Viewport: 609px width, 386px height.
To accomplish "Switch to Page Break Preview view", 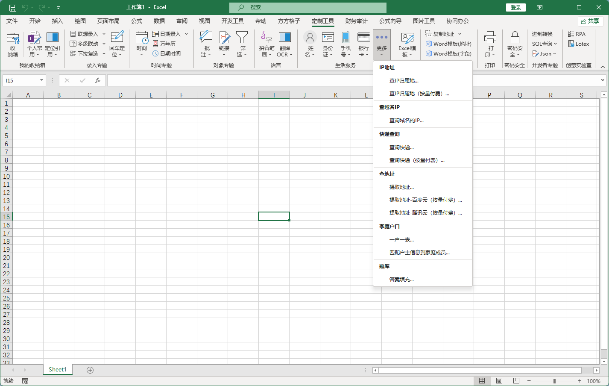I will [x=516, y=381].
